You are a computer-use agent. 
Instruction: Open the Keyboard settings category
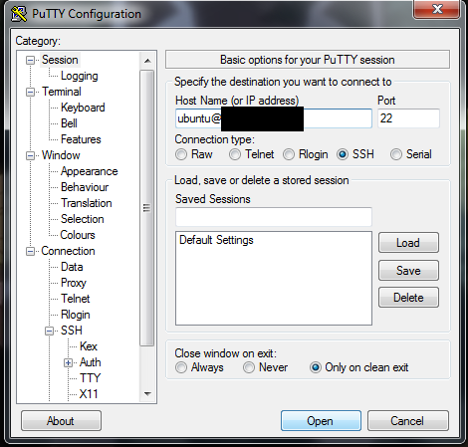coord(83,108)
